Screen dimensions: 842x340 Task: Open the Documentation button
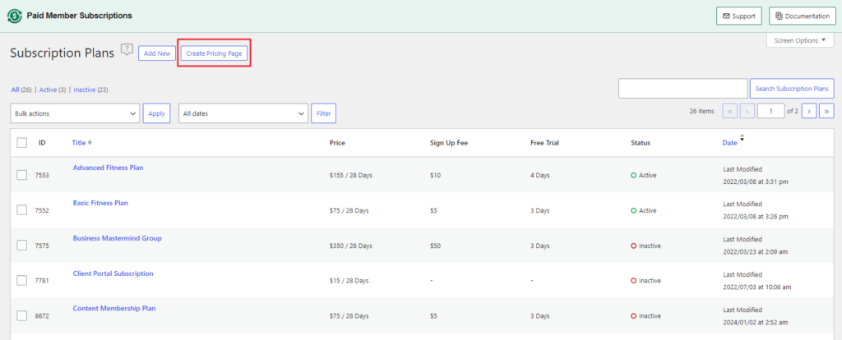point(803,16)
